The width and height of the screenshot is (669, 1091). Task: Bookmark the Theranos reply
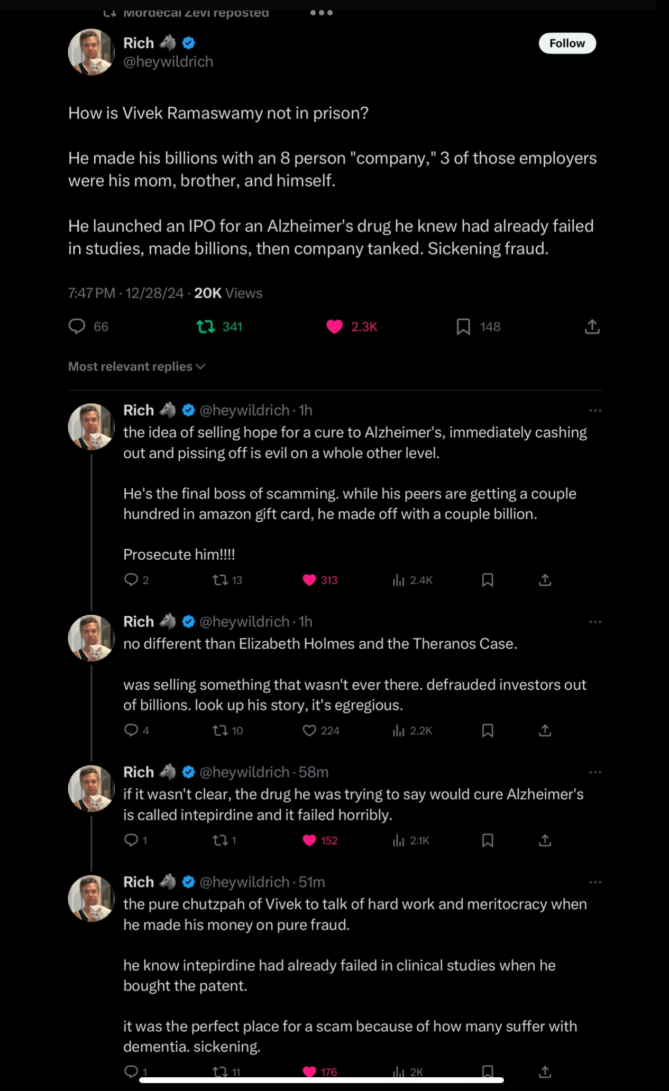[x=488, y=731]
